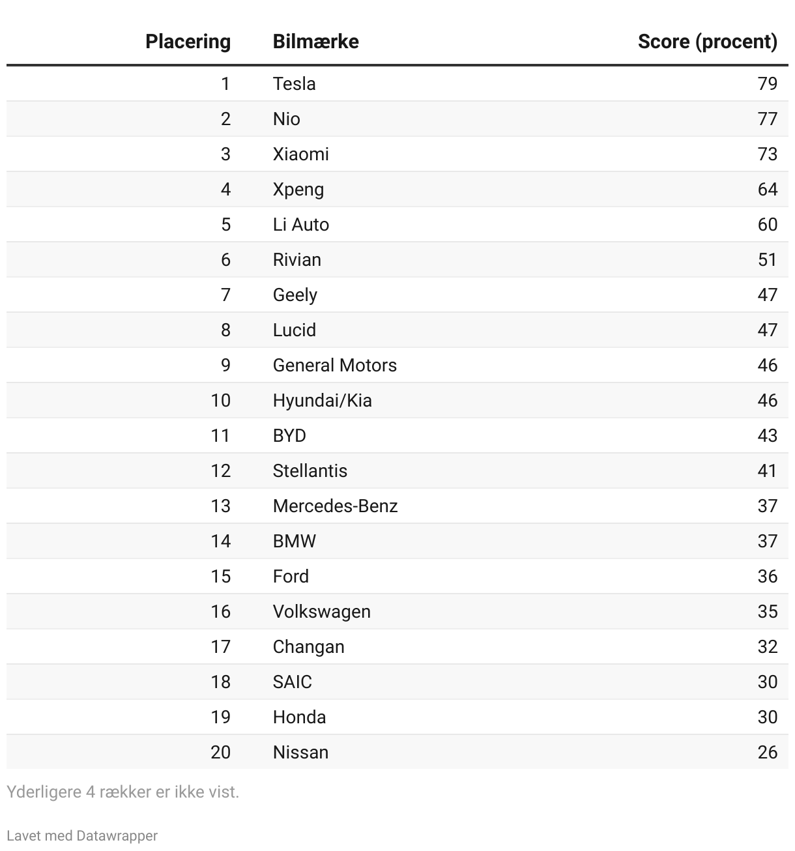Click the General Motors entry
The image size is (795, 851).
click(x=334, y=365)
